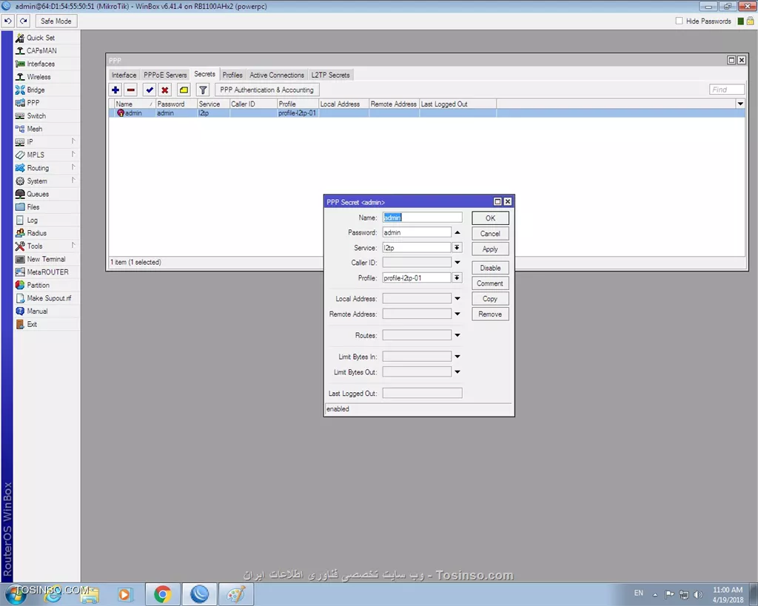Click the undo arrow in top toolbar
Viewport: 758px width, 606px height.
point(8,21)
